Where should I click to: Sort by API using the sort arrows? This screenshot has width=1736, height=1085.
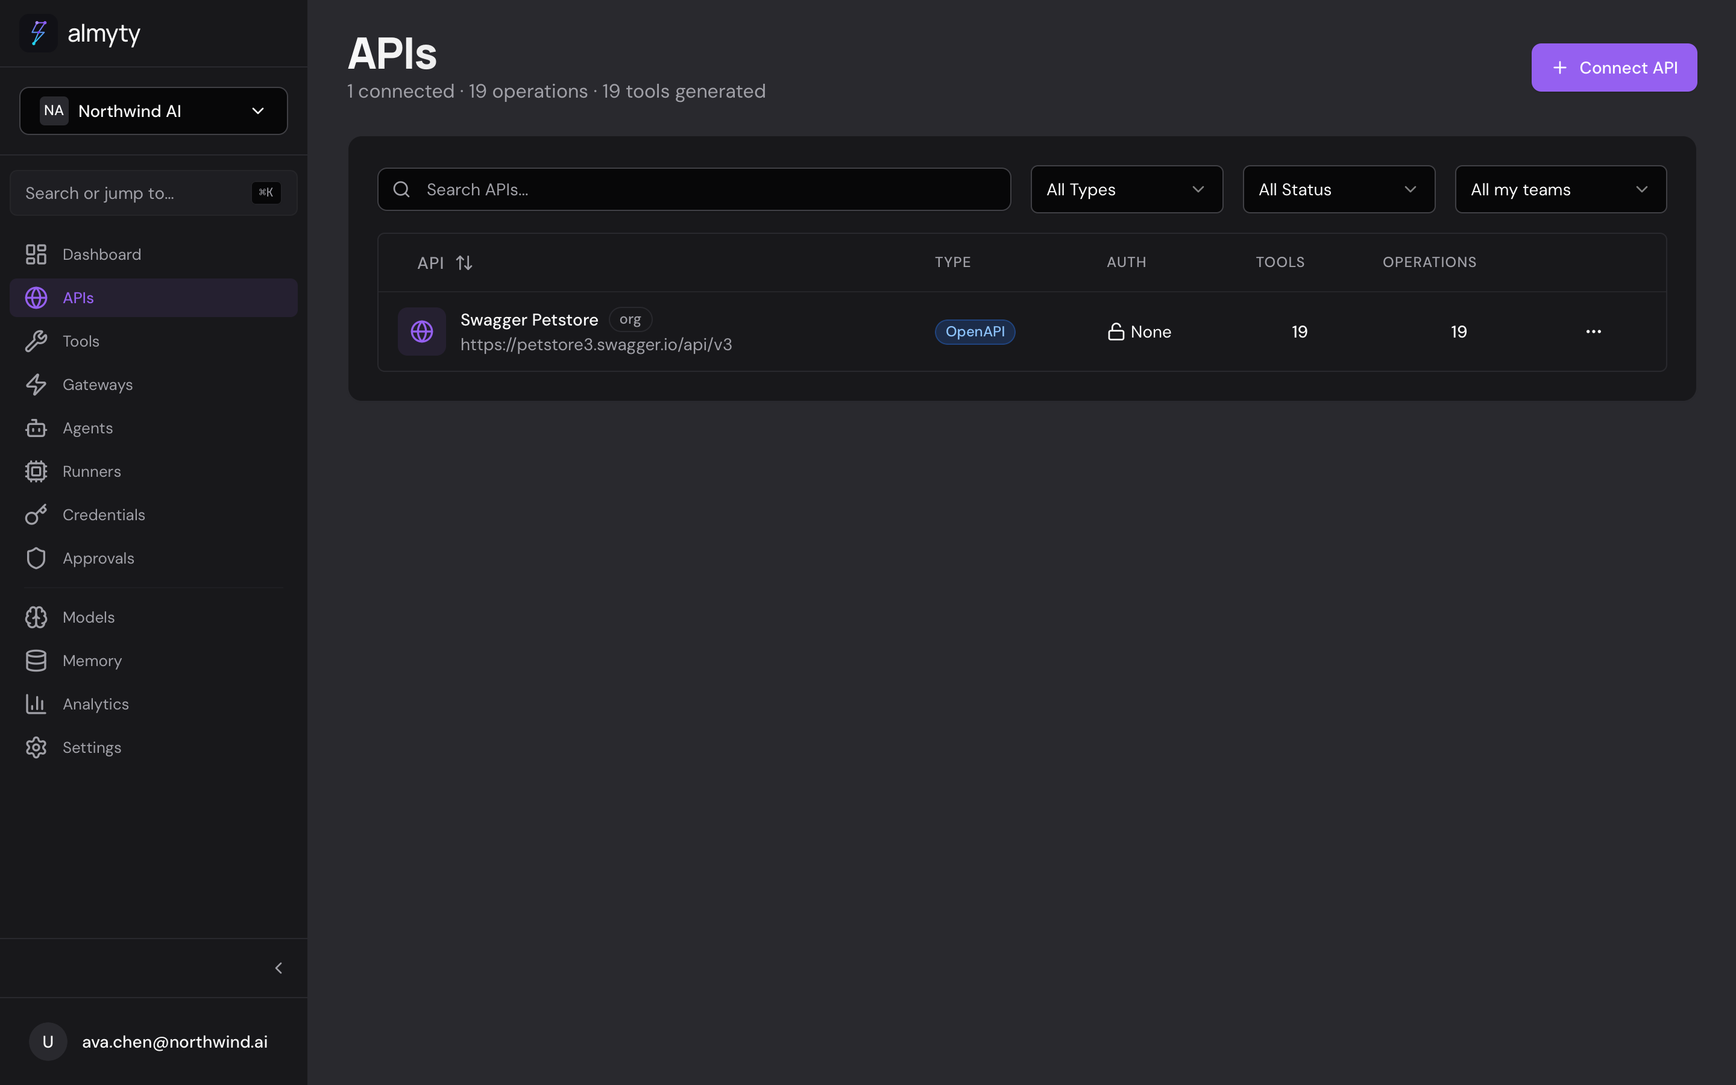pyautogui.click(x=464, y=263)
